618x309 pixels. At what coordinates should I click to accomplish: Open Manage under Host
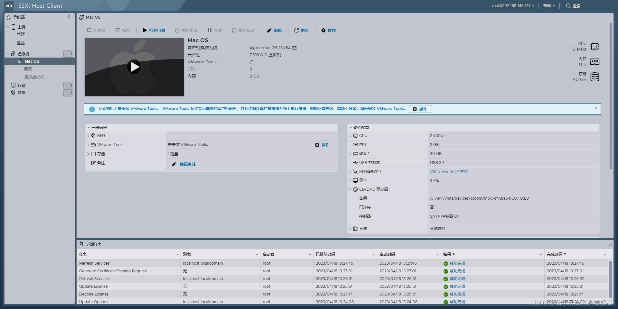click(21, 34)
